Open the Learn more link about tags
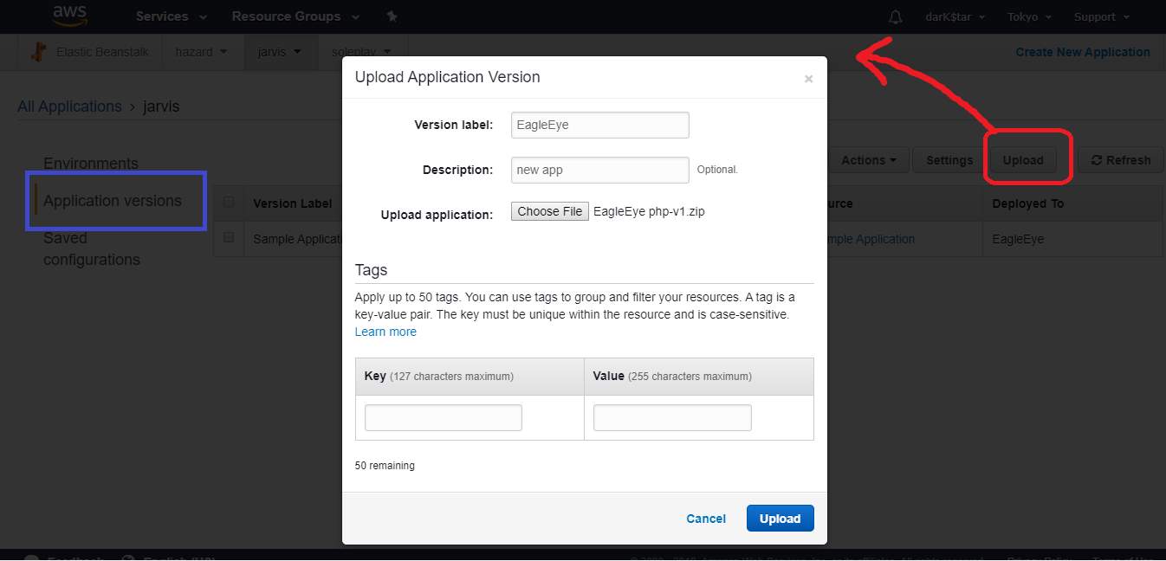Viewport: 1166px width, 561px height. 385,332
